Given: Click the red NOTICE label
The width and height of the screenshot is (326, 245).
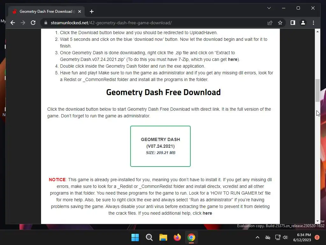Looking at the screenshot, I should pyautogui.click(x=57, y=180).
